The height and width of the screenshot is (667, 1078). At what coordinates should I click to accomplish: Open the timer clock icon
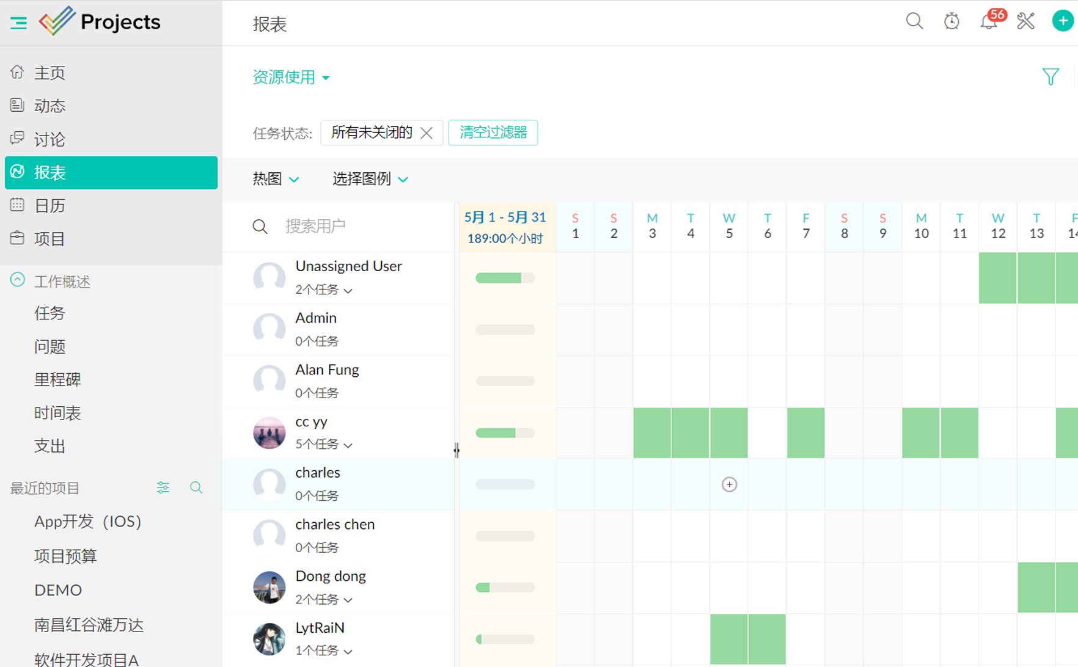click(952, 21)
